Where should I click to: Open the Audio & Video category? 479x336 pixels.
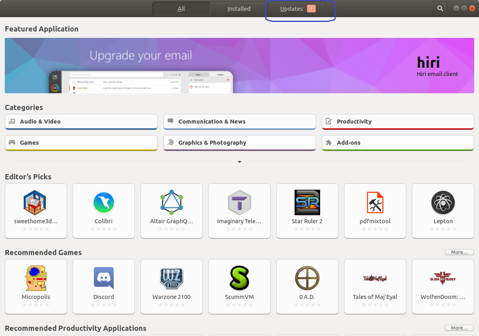pyautogui.click(x=81, y=122)
